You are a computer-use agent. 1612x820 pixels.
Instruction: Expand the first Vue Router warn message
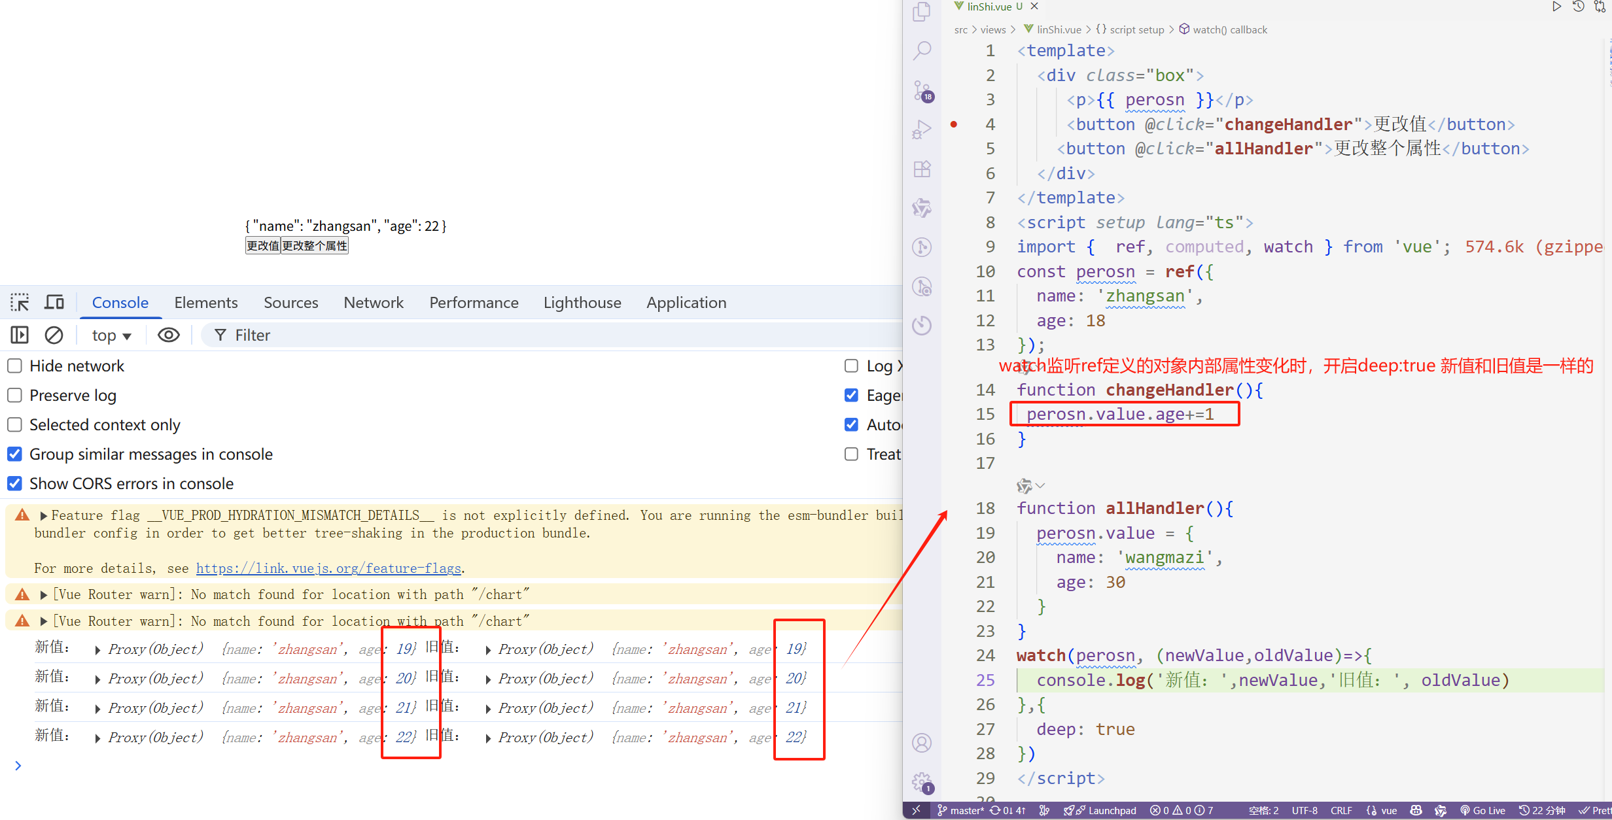point(44,594)
